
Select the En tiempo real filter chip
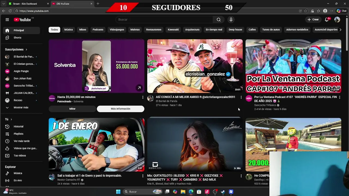[214, 30]
